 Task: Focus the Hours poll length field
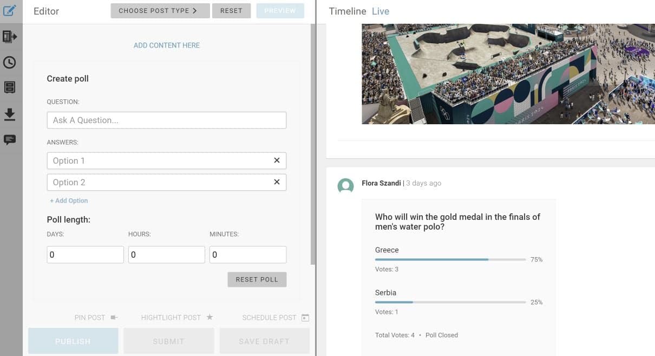tap(167, 254)
